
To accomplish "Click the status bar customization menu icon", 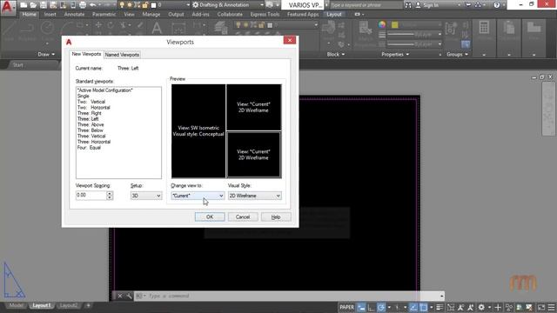I will tap(551, 307).
